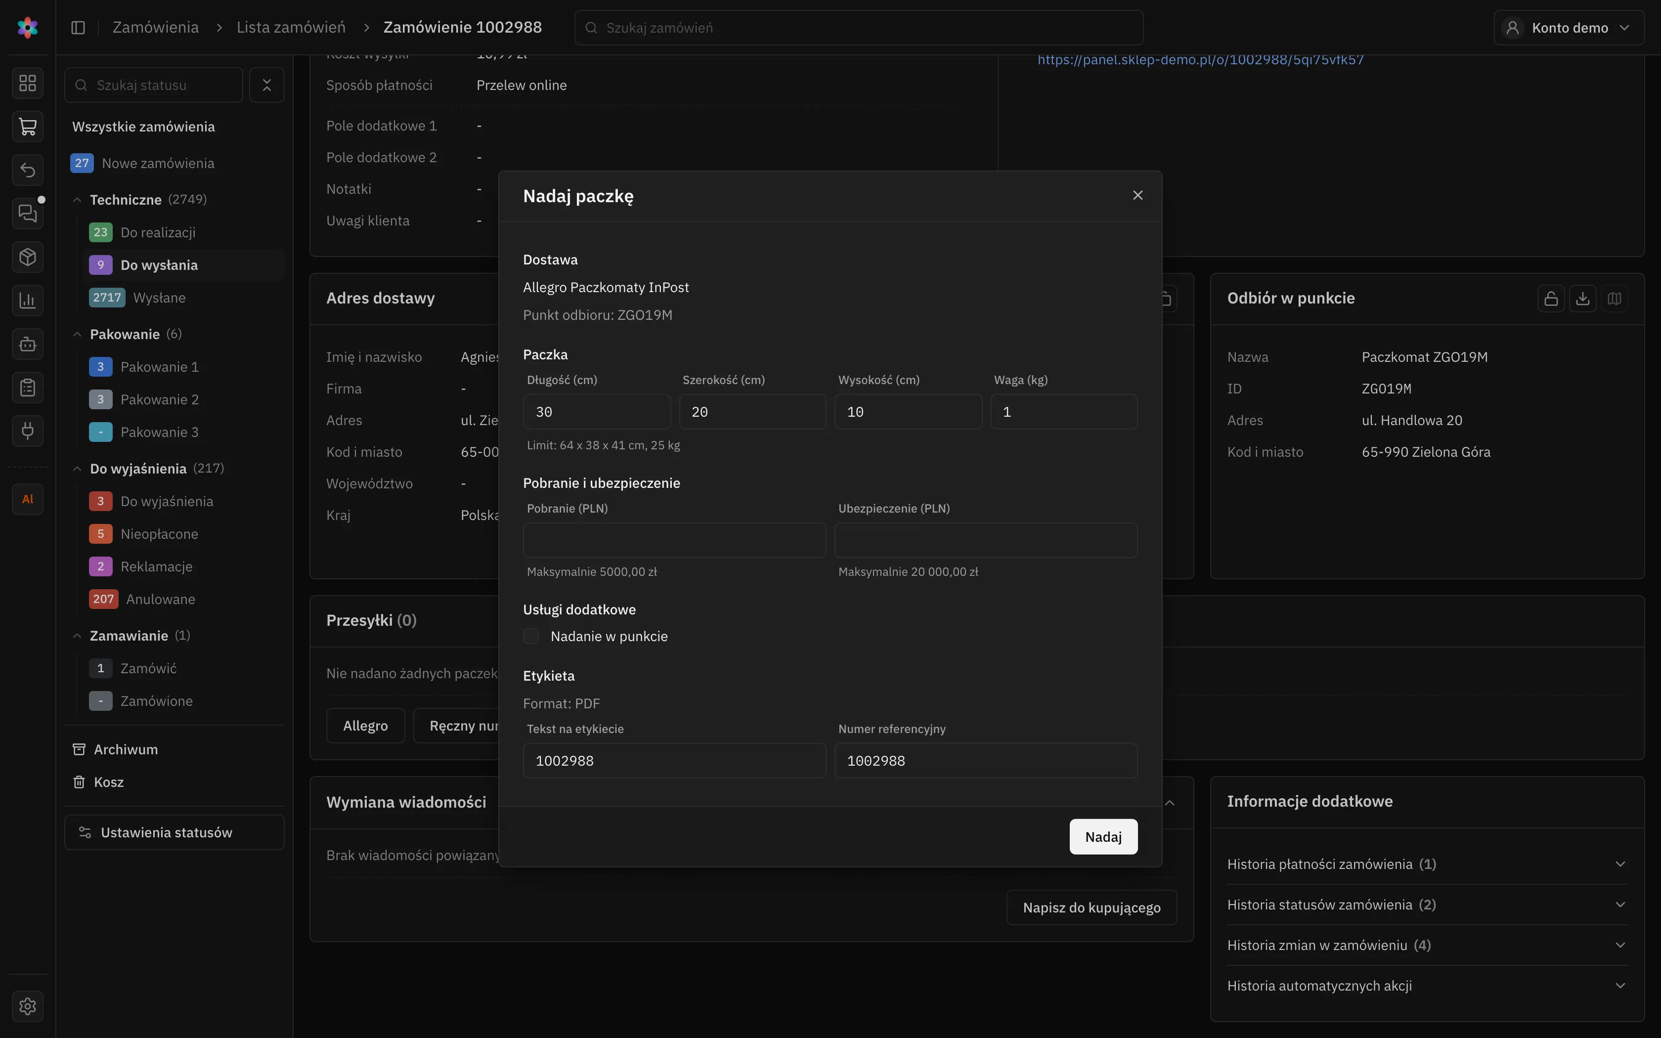Collapse the Zamawianie status group

(77, 636)
